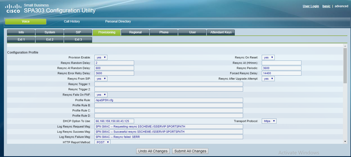Click the Profile Rule D field

point(169,116)
